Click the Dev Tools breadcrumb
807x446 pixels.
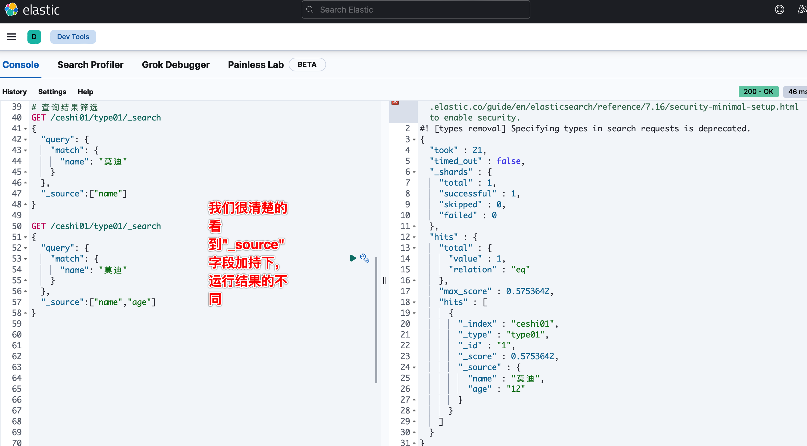click(73, 37)
